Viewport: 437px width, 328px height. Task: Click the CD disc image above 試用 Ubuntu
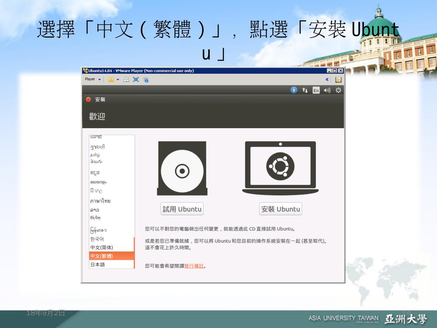tap(182, 168)
